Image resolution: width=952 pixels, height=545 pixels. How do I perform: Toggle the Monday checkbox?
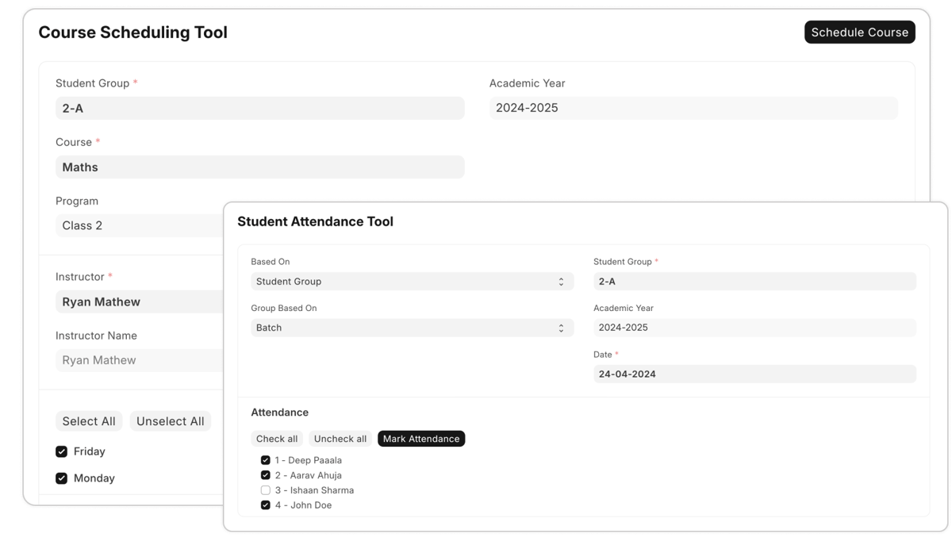coord(61,478)
